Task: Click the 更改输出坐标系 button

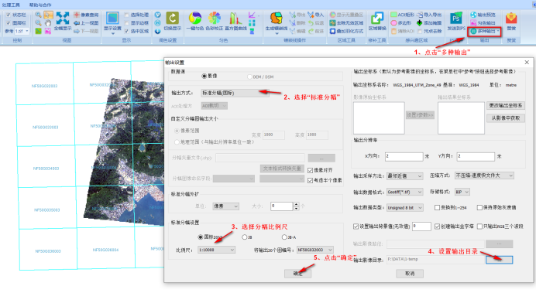Action: 506,105
